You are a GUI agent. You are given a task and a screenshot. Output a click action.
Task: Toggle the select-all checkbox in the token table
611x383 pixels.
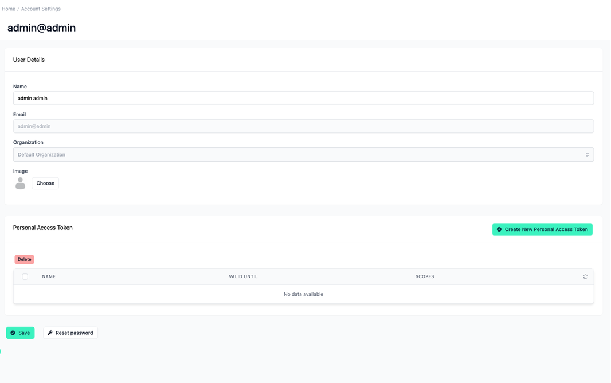25,276
